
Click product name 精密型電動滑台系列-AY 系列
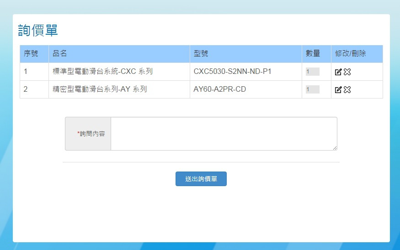coord(100,89)
